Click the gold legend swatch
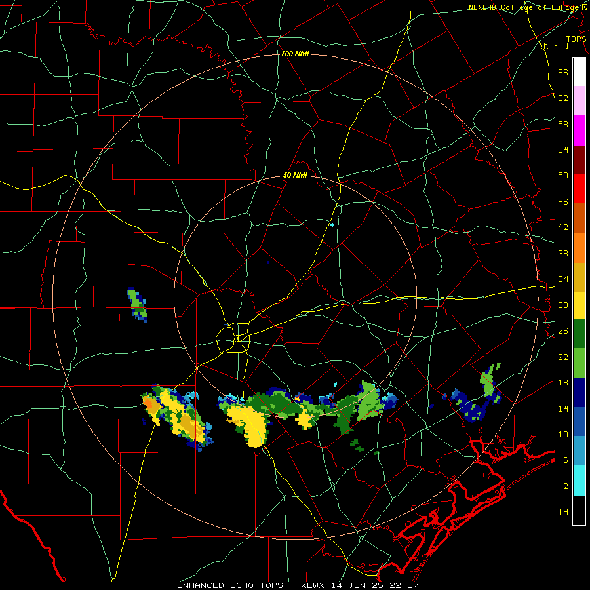Viewport: 590px width, 590px height. (x=579, y=277)
